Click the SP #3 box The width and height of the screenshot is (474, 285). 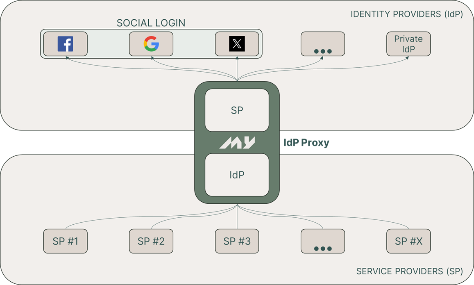point(237,241)
